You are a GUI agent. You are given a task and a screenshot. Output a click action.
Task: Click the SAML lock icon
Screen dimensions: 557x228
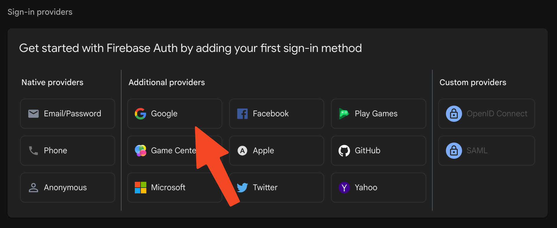pyautogui.click(x=454, y=151)
